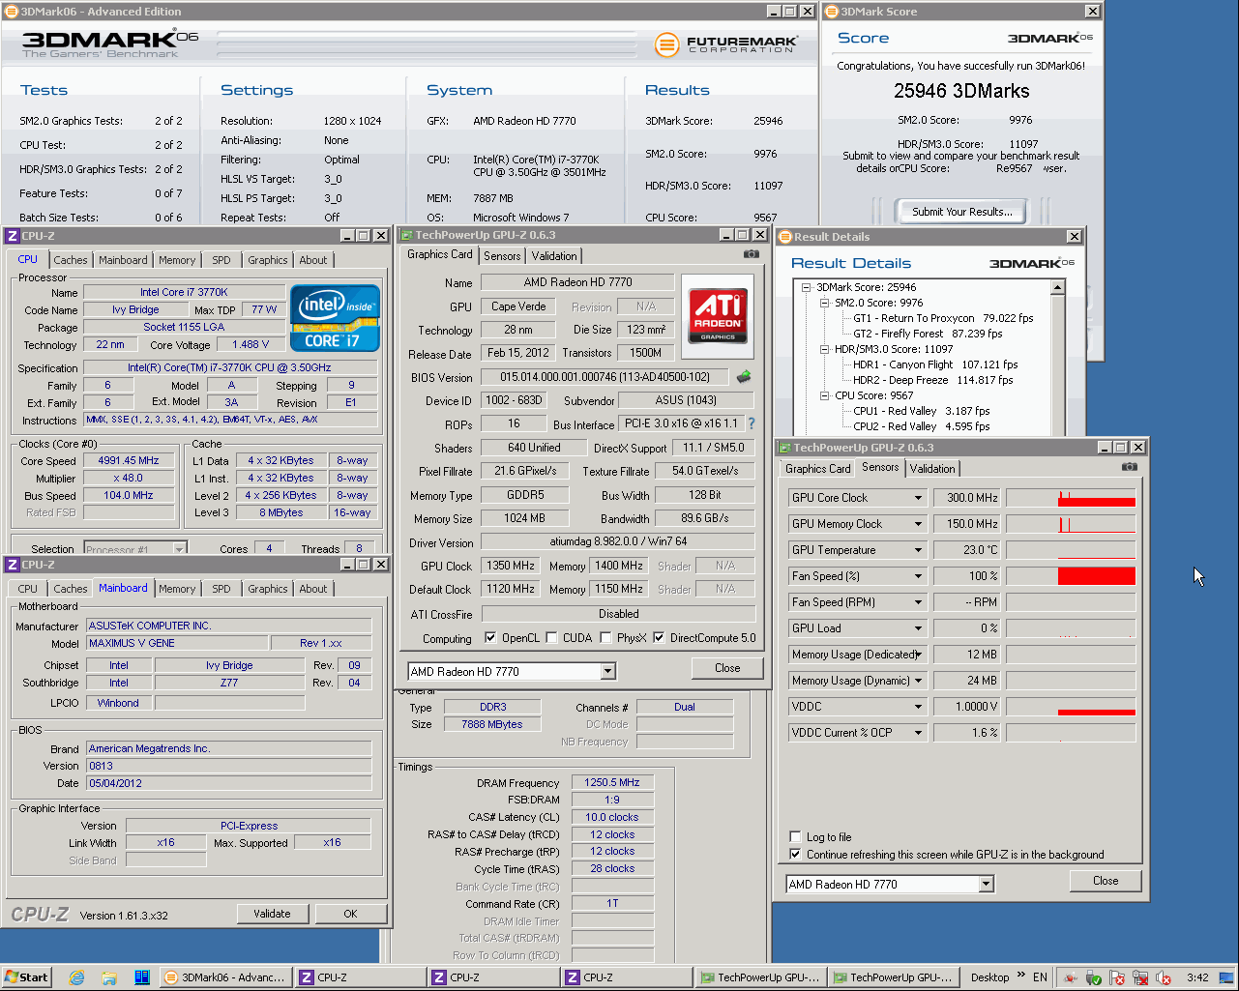1239x991 pixels.
Task: Toggle the DirectCompute 5.0 checkbox
Action: pos(659,638)
